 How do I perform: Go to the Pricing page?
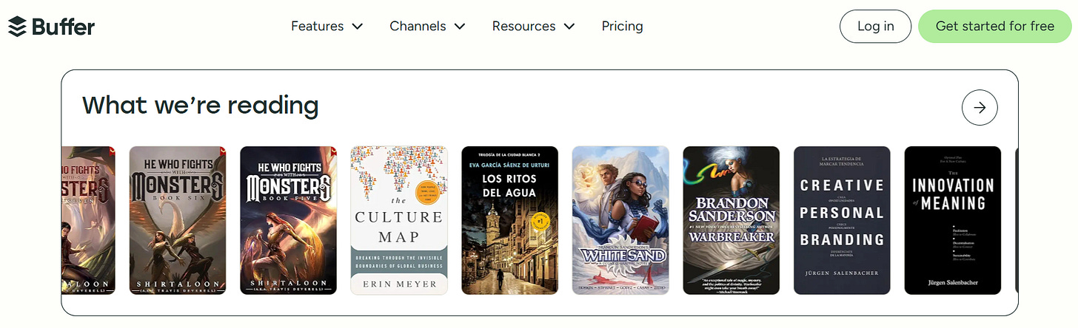point(622,26)
